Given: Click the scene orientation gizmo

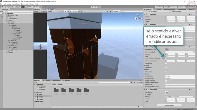Looking at the screenshot, I should tap(138, 18).
